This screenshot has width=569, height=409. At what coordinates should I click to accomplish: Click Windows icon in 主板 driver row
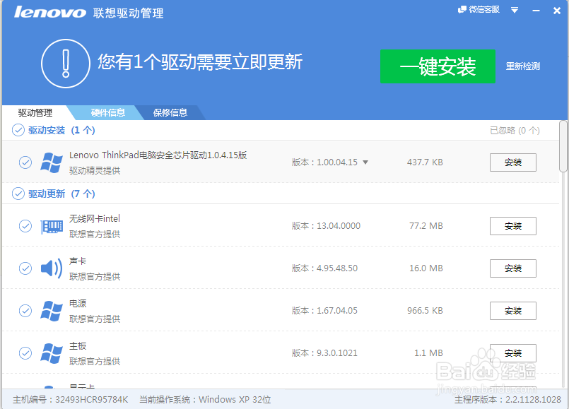(52, 353)
